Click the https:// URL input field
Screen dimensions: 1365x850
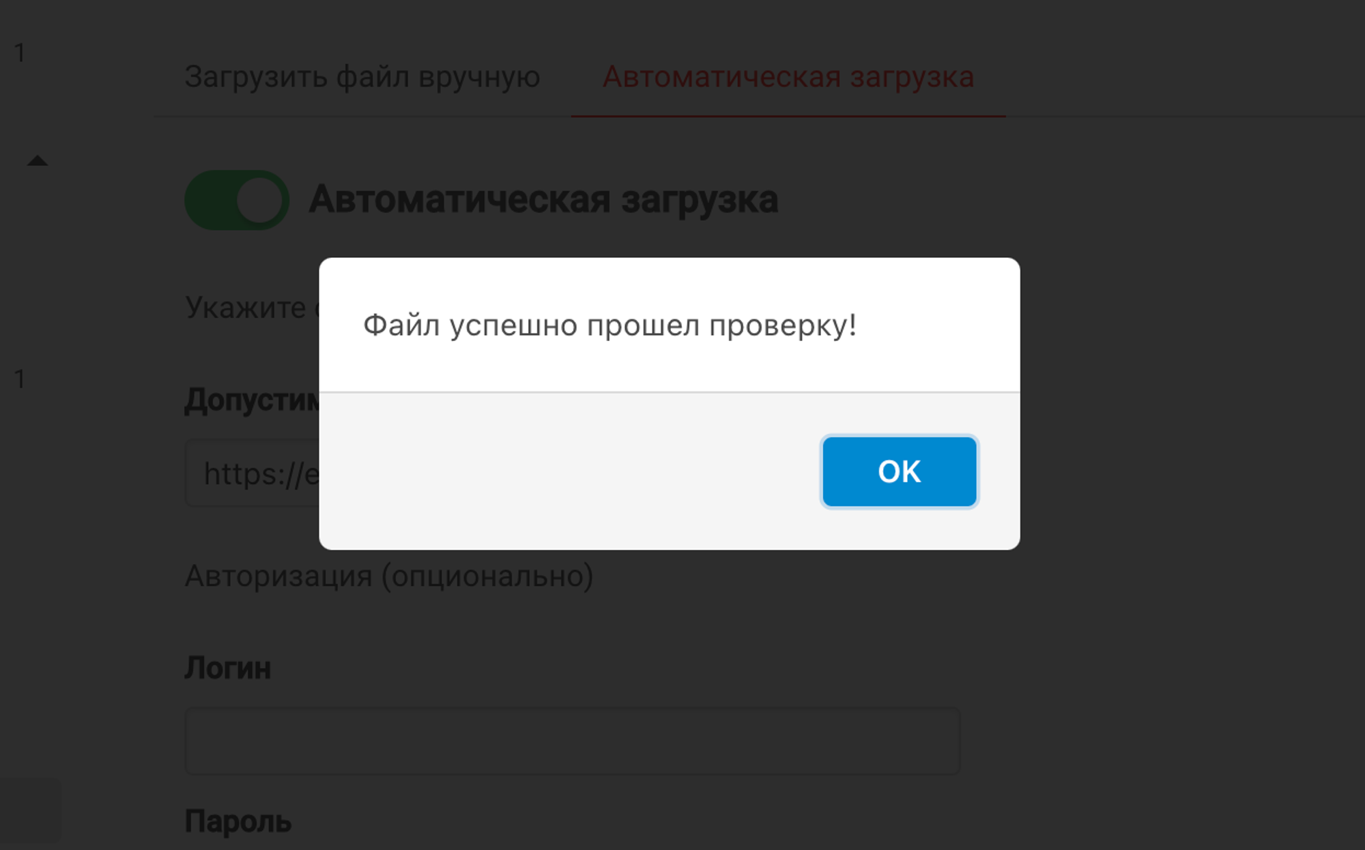tap(253, 473)
